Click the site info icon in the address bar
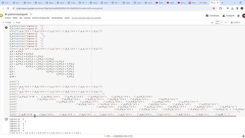245x138 pixels. pos(13,8)
